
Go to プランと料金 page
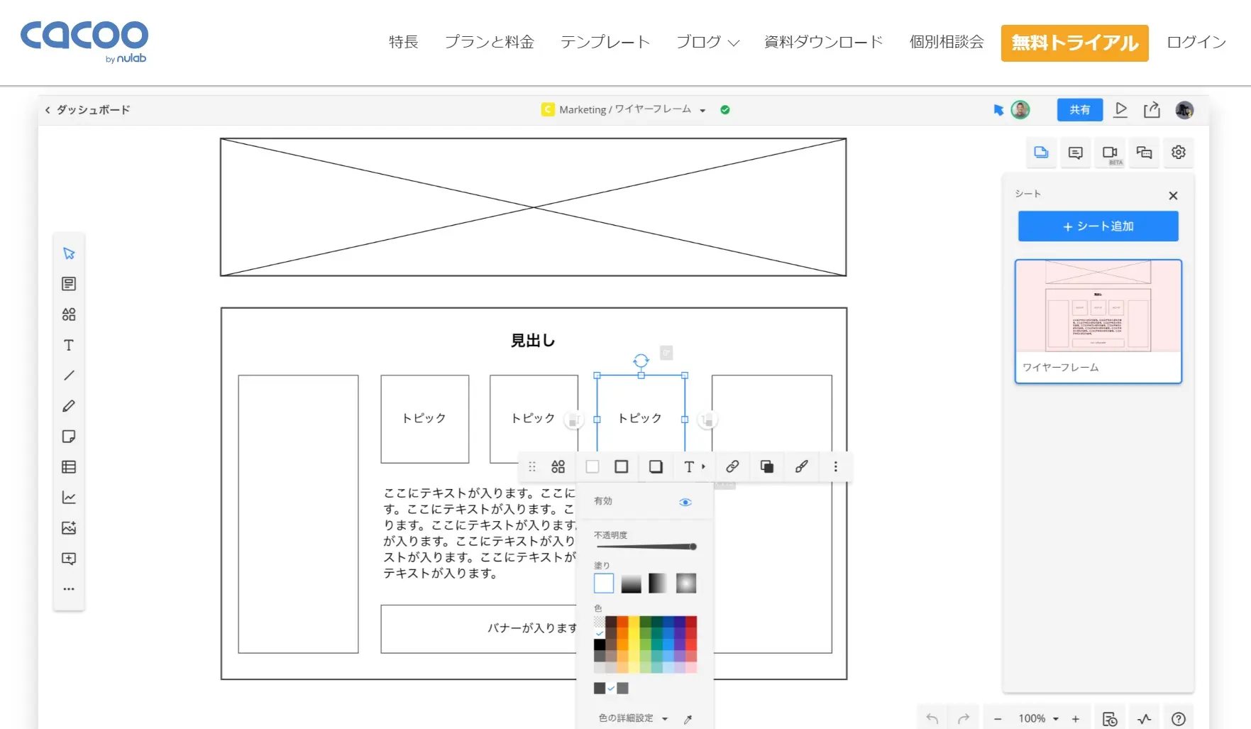(489, 43)
